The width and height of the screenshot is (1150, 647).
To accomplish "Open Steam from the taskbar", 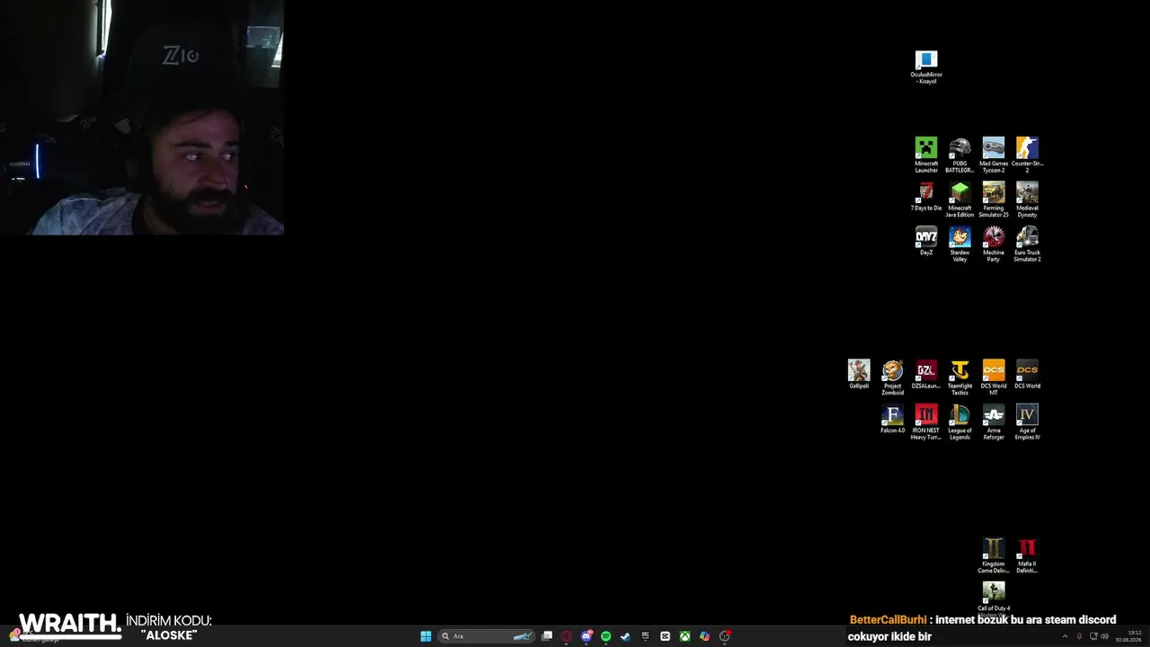I will coord(625,636).
